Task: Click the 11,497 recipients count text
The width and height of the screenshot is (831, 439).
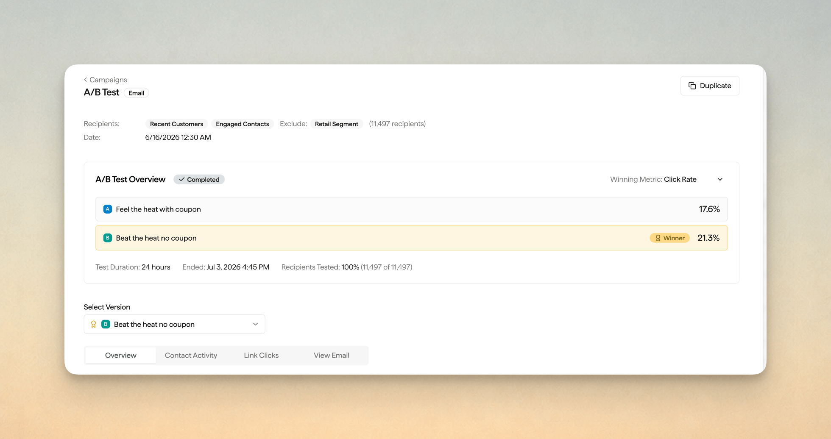Action: click(x=397, y=124)
